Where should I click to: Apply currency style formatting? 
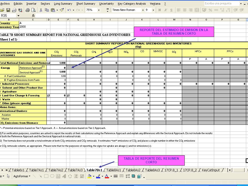pos(204,10)
